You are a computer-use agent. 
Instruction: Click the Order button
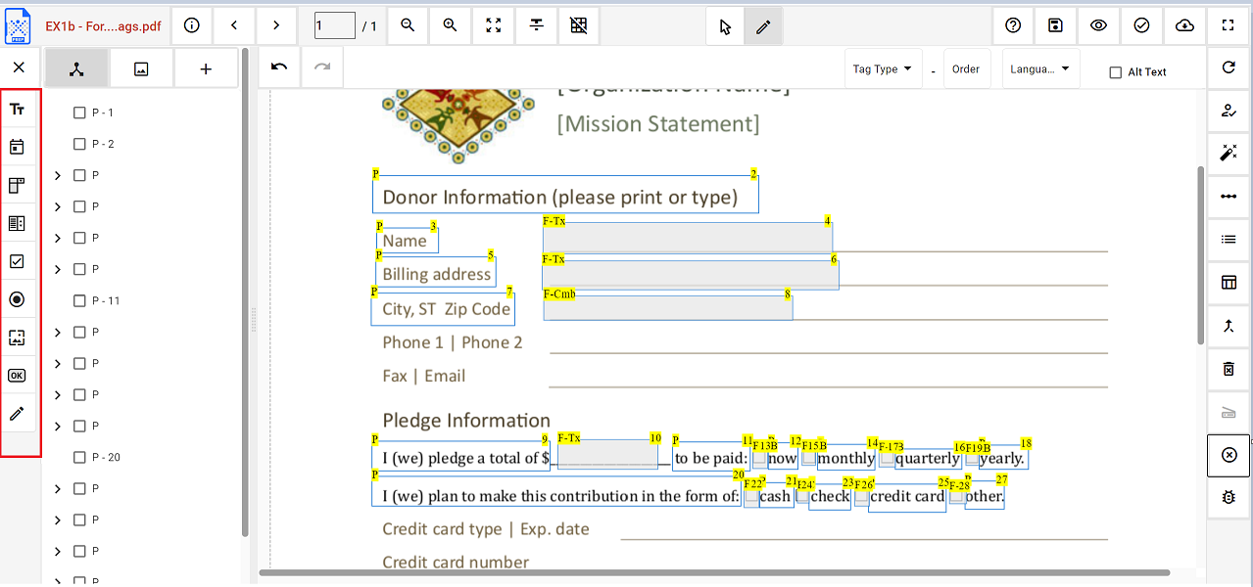pyautogui.click(x=966, y=69)
